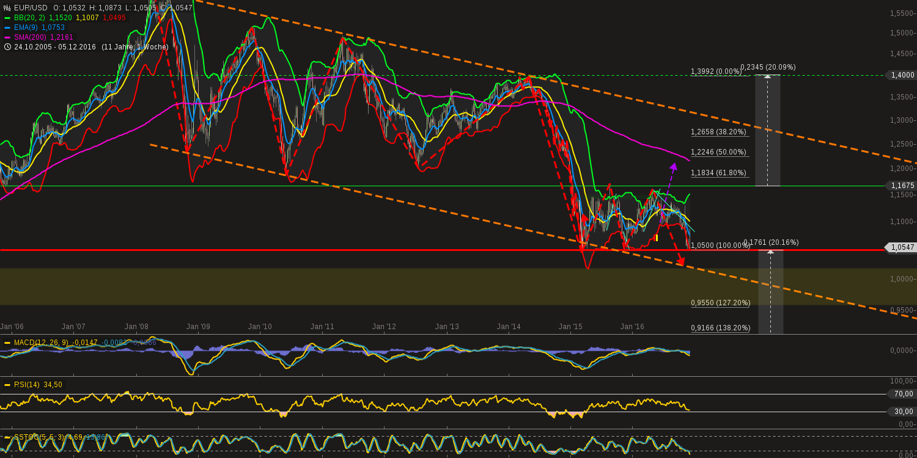This screenshot has height=458, width=917.
Task: Select the Fibonacci label 1,2246 (50.00%)
Action: coord(719,152)
